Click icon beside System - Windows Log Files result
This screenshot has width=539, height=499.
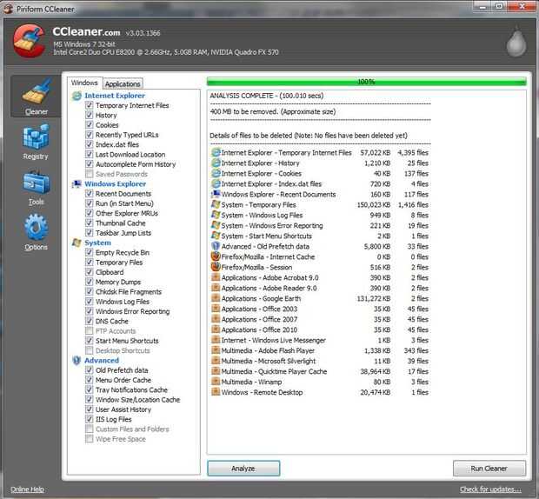pyautogui.click(x=216, y=215)
